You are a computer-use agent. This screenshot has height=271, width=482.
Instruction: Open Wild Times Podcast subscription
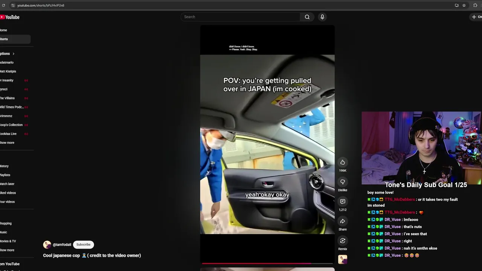[12, 107]
